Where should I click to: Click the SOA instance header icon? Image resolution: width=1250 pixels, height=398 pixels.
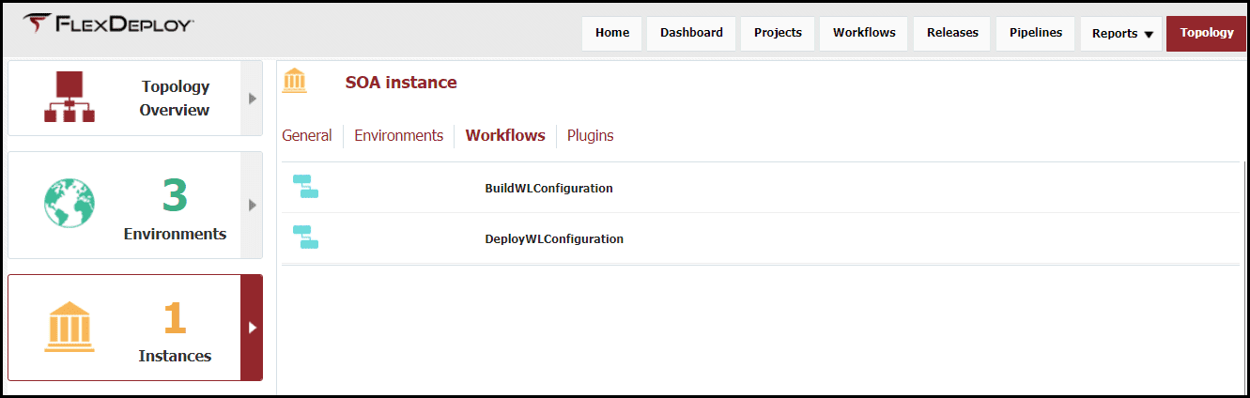coord(295,81)
